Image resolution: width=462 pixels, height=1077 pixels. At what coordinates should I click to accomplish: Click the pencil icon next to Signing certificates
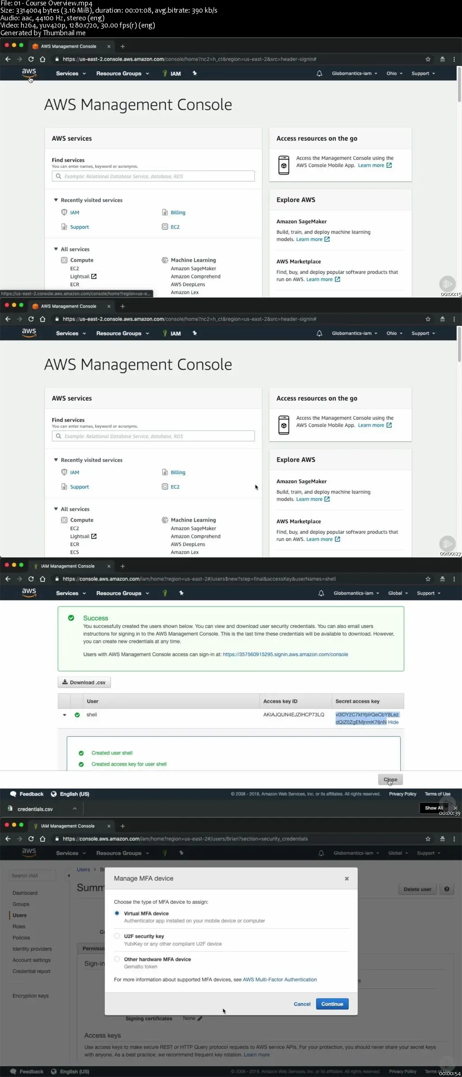tap(200, 1018)
